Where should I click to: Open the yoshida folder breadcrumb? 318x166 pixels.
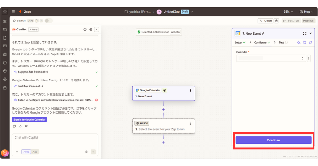click(138, 12)
